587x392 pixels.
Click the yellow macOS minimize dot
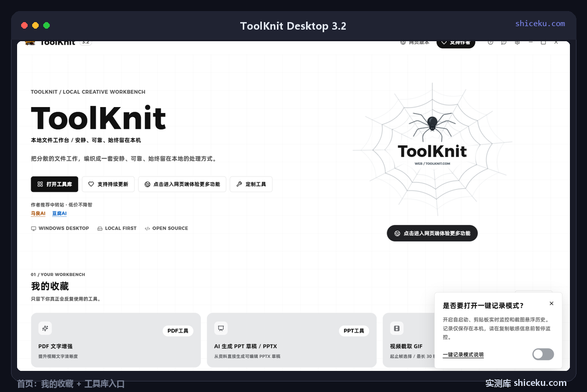click(x=36, y=26)
